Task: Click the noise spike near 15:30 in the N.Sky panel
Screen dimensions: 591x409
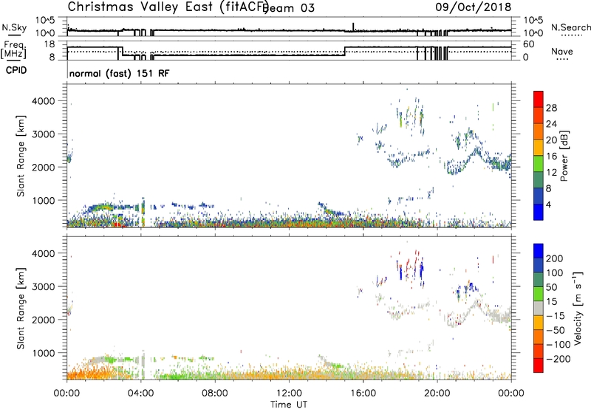Action: click(353, 27)
